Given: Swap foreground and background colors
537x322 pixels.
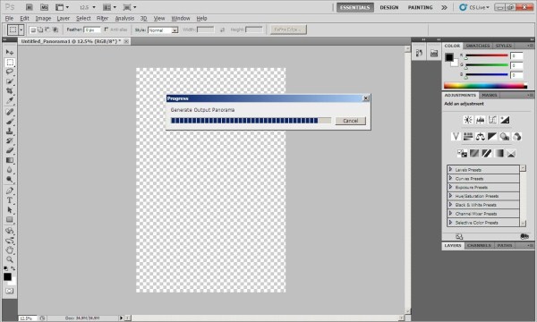Looking at the screenshot, I should pyautogui.click(x=13, y=268).
